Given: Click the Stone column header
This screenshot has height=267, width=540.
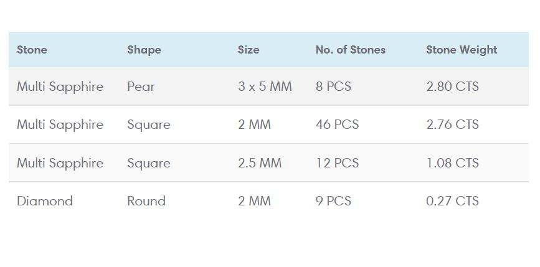Looking at the screenshot, I should point(32,50).
